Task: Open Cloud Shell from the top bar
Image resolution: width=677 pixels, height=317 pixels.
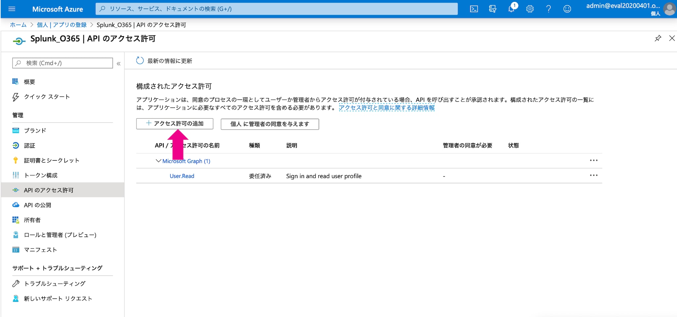Action: (x=474, y=9)
